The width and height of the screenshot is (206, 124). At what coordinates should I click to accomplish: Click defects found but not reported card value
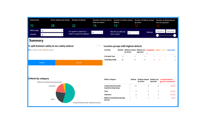[158, 26]
